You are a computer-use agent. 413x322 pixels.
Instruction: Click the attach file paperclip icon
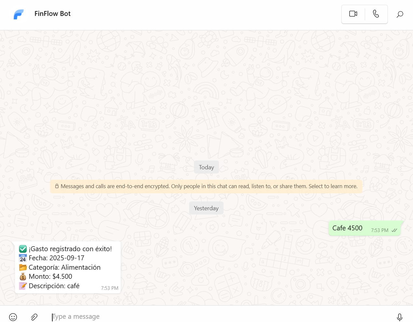click(34, 317)
